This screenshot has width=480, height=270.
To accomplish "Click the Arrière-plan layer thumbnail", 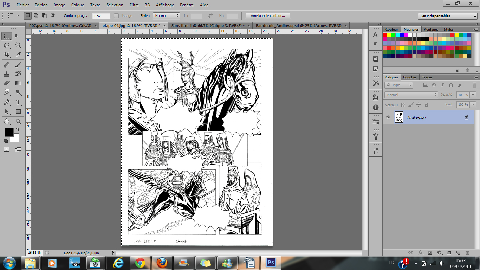I will (399, 117).
